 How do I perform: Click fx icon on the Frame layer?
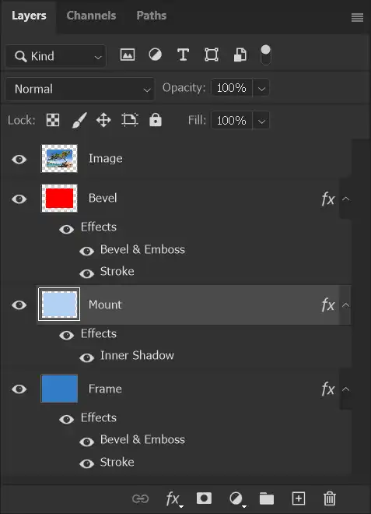[x=328, y=389]
